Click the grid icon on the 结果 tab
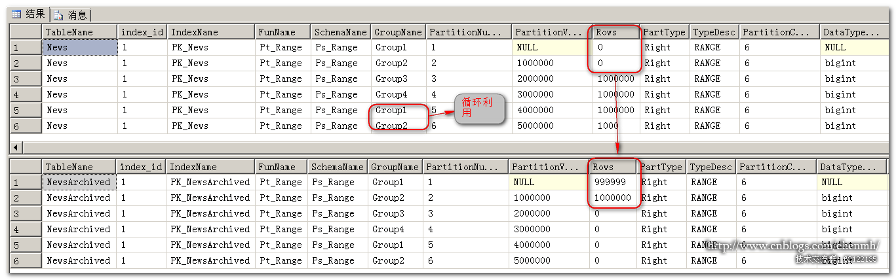 [16, 14]
